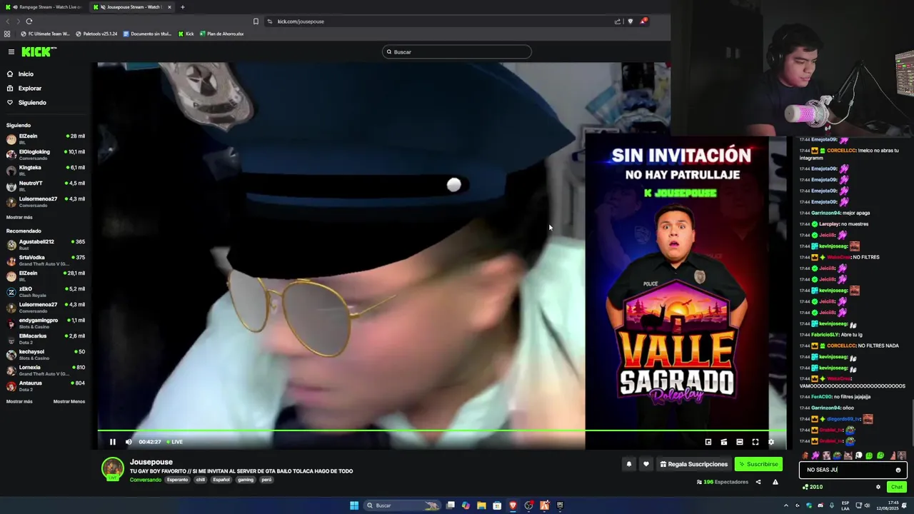This screenshot has height=514, width=914.
Task: Open Lornexia recommended channel
Action: [46, 370]
